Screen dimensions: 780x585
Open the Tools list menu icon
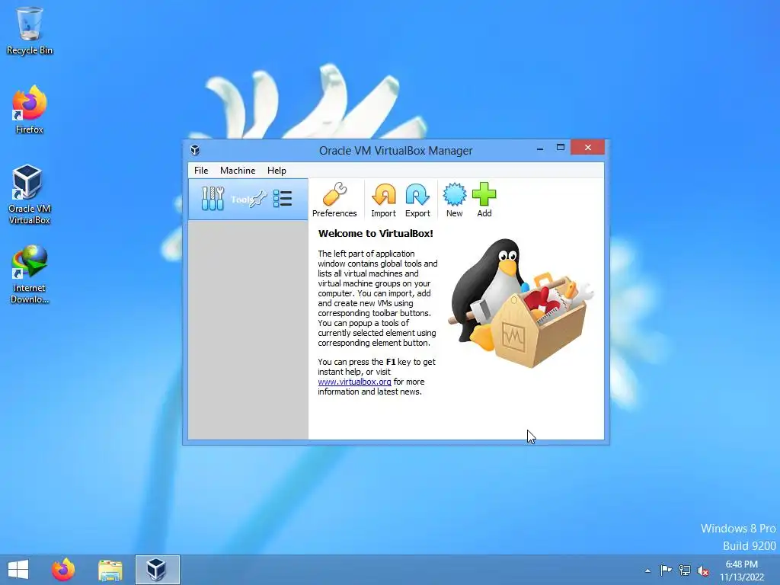(283, 199)
